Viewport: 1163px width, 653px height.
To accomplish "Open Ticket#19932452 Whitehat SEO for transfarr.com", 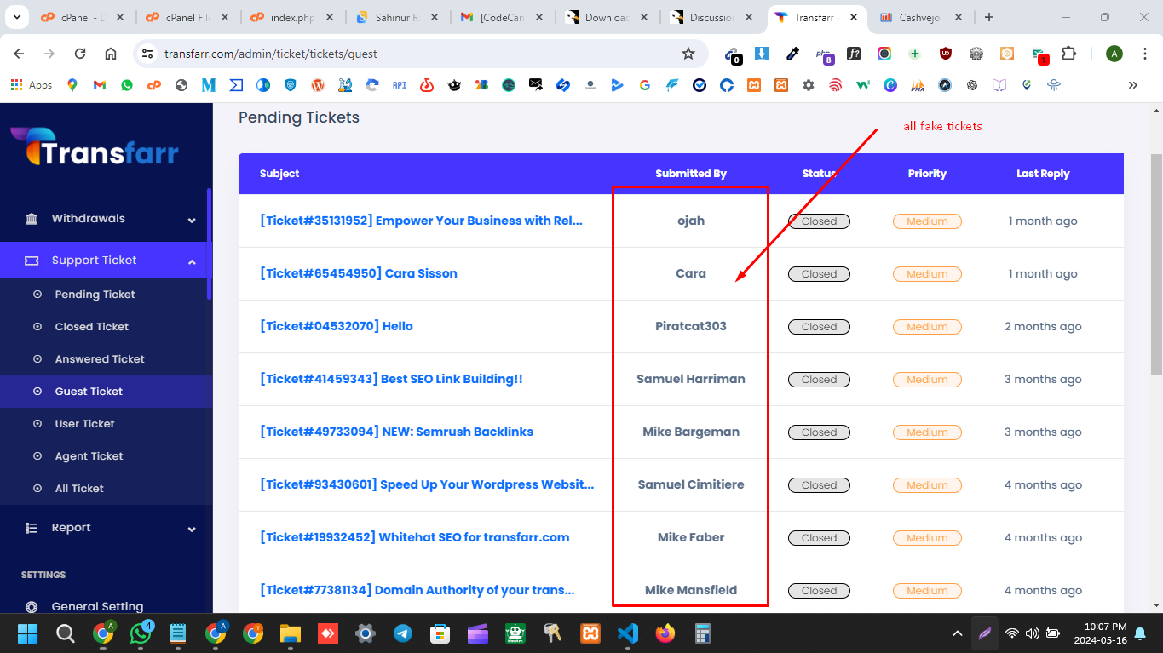I will pos(415,537).
